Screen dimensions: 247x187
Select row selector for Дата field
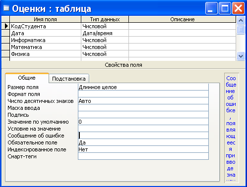pos(5,33)
